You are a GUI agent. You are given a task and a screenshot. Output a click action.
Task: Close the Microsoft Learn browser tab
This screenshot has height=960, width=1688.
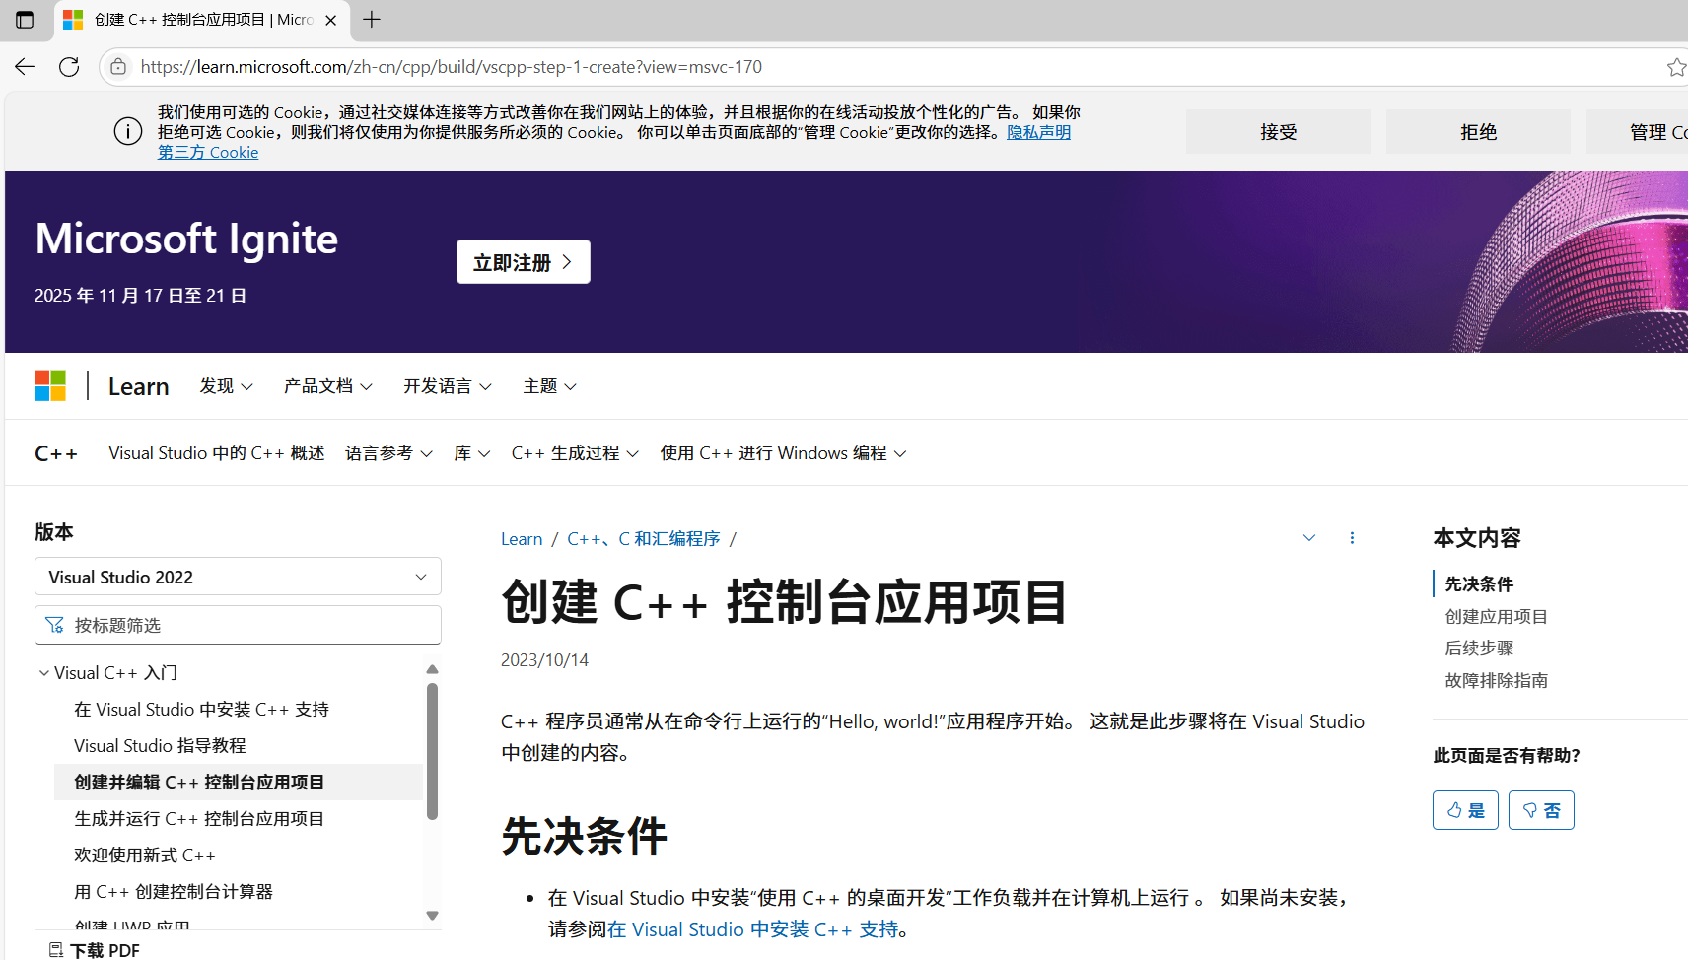(x=330, y=20)
